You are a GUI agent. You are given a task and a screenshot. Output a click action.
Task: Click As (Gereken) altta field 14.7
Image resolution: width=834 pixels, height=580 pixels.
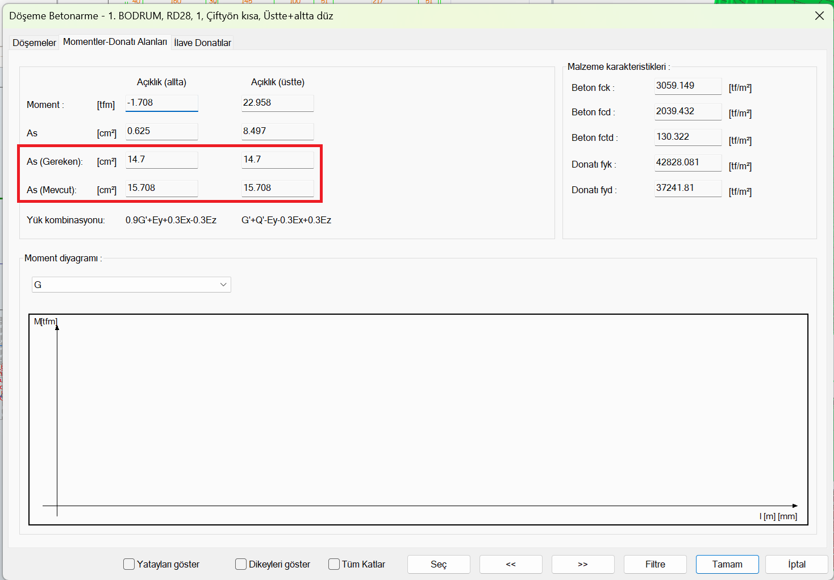click(162, 160)
